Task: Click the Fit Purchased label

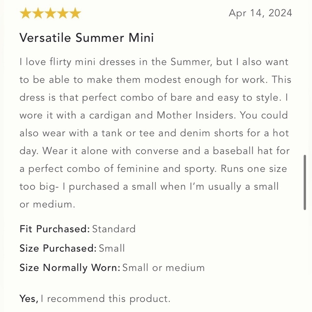Action: 55,229
